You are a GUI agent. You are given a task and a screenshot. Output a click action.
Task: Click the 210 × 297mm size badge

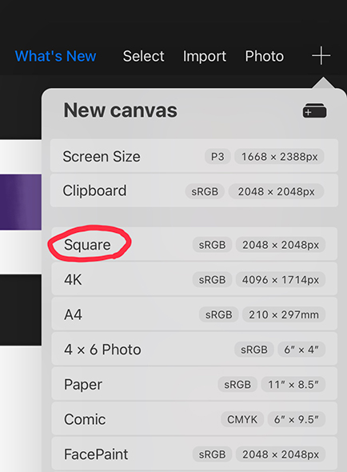[x=284, y=314]
